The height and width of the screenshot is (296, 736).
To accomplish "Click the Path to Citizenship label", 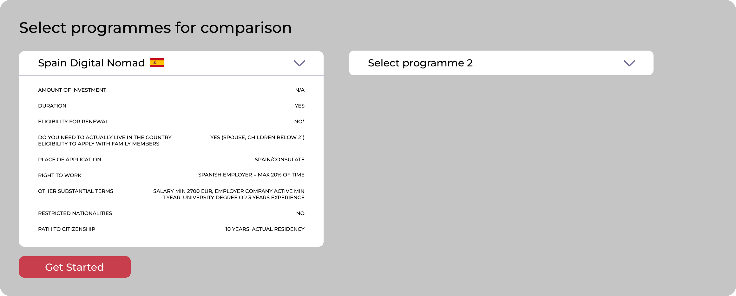I will click(67, 229).
